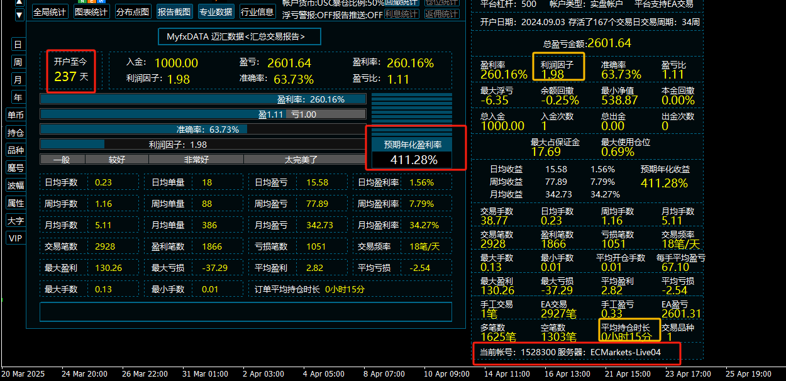Image resolution: width=786 pixels, height=381 pixels.
Task: Click the 准确率 63.73% progress bar
Action: click(x=203, y=129)
